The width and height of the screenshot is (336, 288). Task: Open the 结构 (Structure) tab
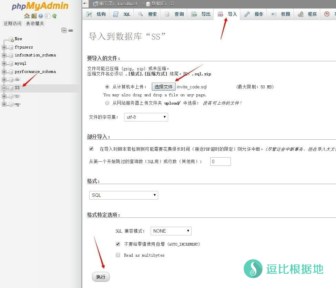coord(96,14)
